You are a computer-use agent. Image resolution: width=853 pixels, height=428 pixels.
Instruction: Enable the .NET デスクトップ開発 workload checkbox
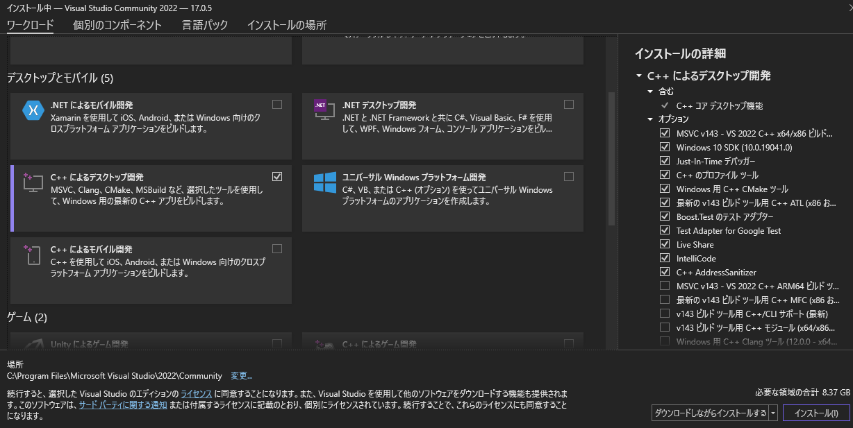click(569, 105)
